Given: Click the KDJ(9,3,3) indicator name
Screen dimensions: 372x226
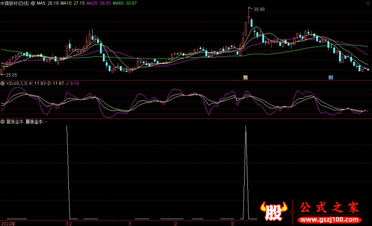Looking at the screenshot, I should [x=16, y=83].
